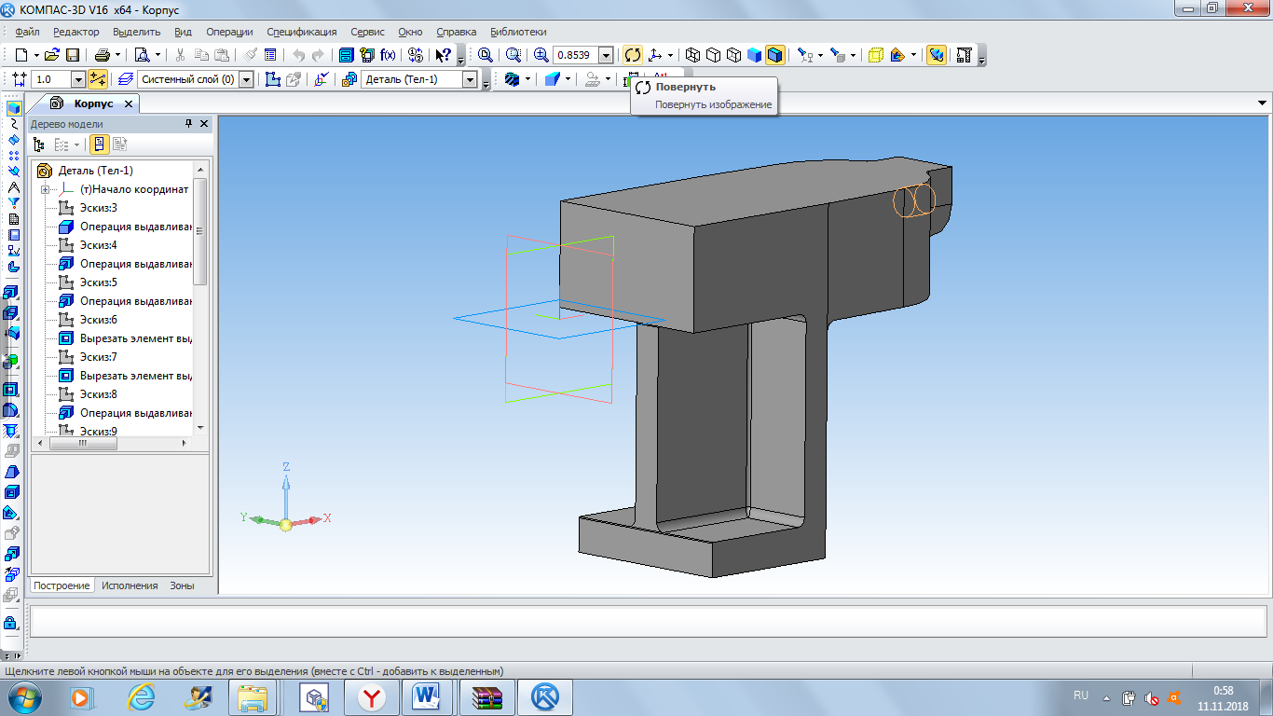1273x716 pixels.
Task: Click the zoom in magnifier icon
Action: 541,55
